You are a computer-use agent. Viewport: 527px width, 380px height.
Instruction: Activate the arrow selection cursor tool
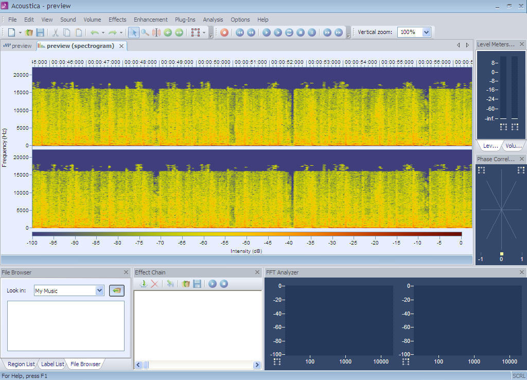[x=134, y=32]
